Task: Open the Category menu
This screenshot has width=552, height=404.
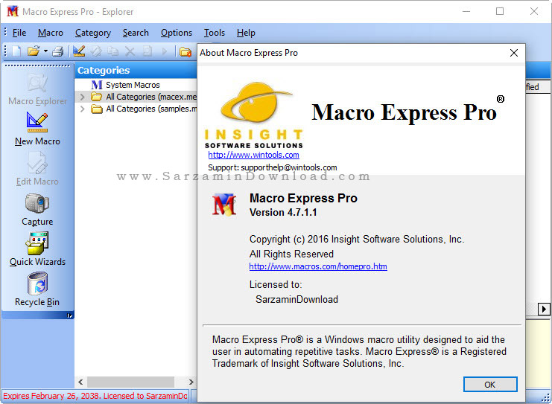Action: click(x=93, y=33)
